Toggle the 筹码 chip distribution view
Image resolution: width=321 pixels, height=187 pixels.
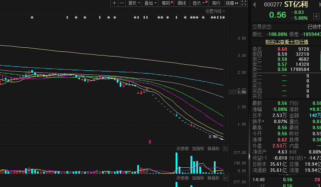[x=166, y=3]
